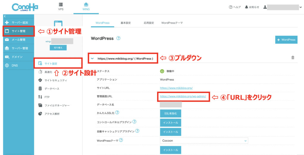Collapse the mikiblog.org WordPress row chevron

click(x=93, y=58)
